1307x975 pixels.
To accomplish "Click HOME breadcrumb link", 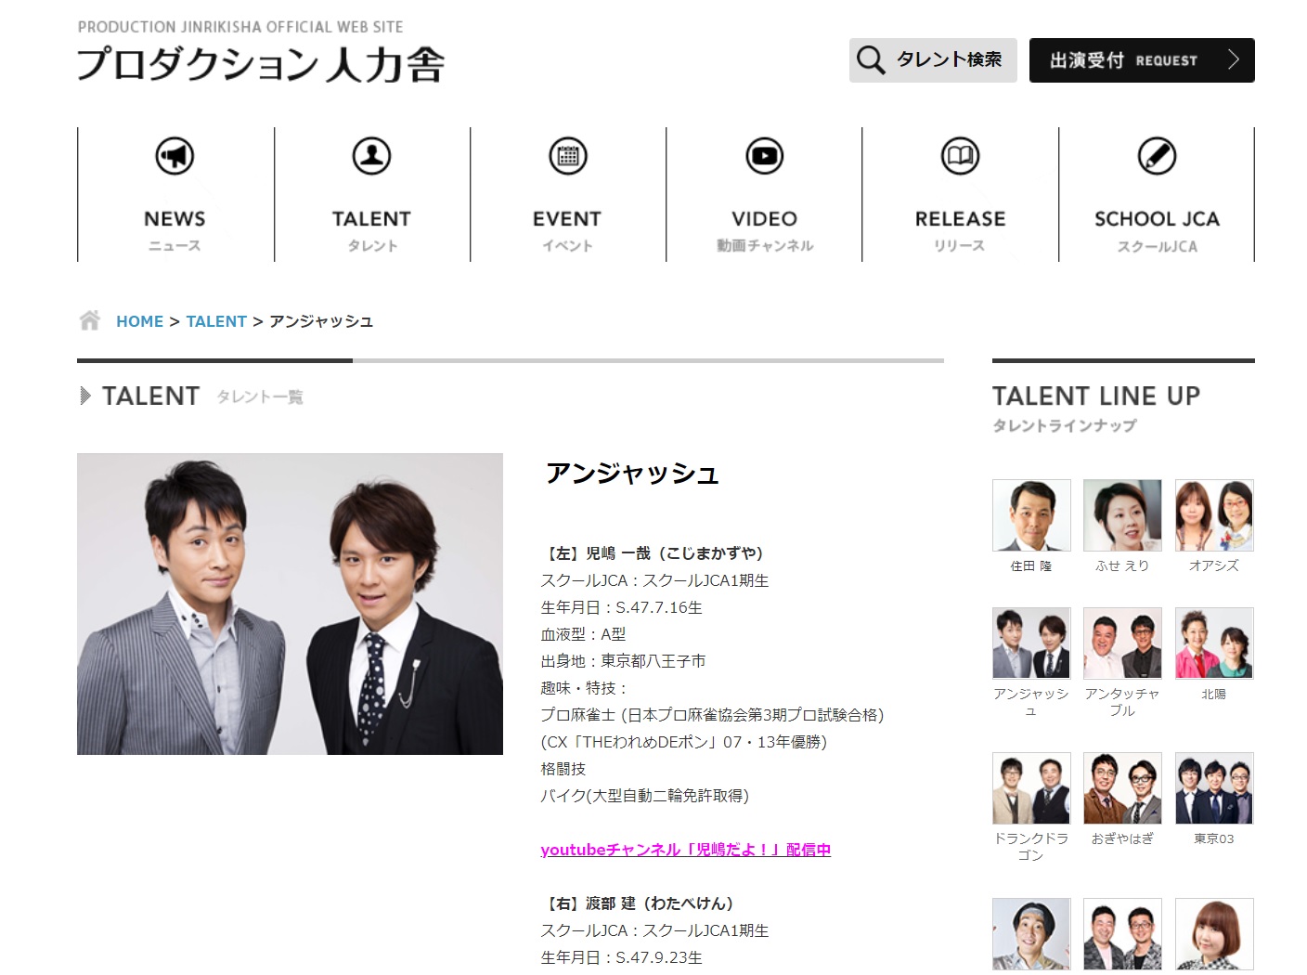I will coord(139,321).
